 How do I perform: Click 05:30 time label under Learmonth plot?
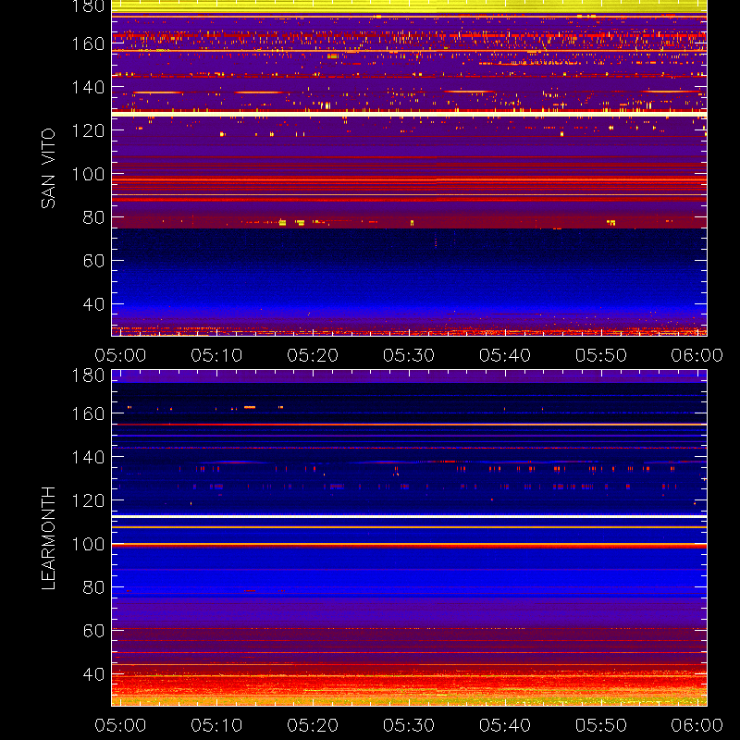coord(409,725)
